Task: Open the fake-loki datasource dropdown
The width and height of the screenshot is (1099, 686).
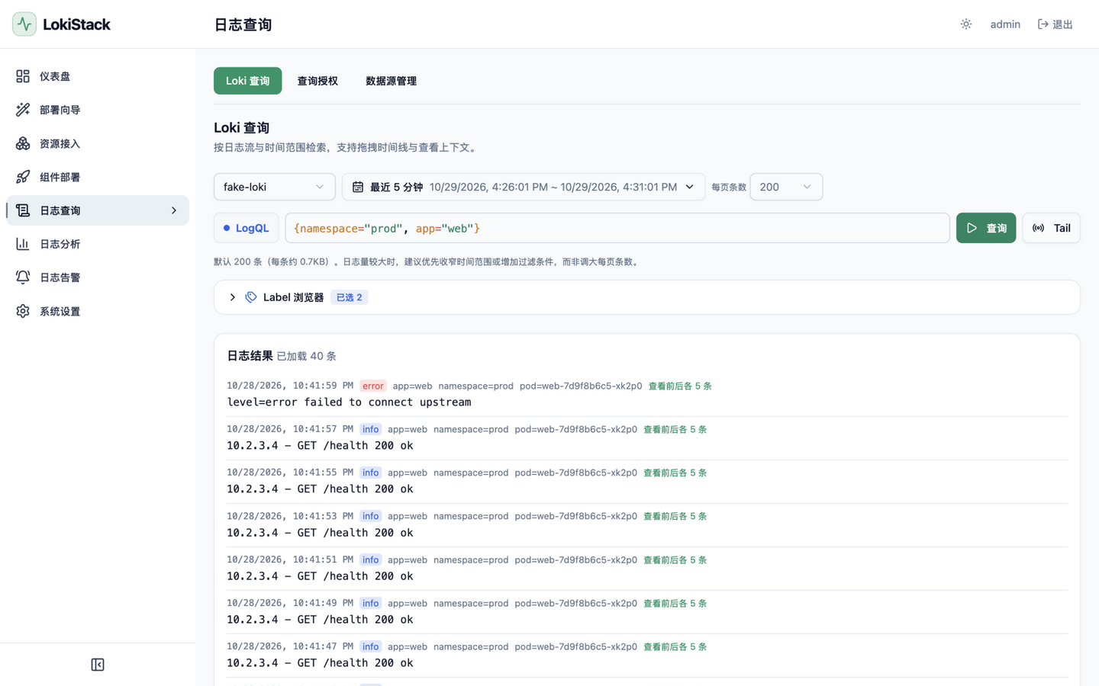Action: (x=275, y=187)
